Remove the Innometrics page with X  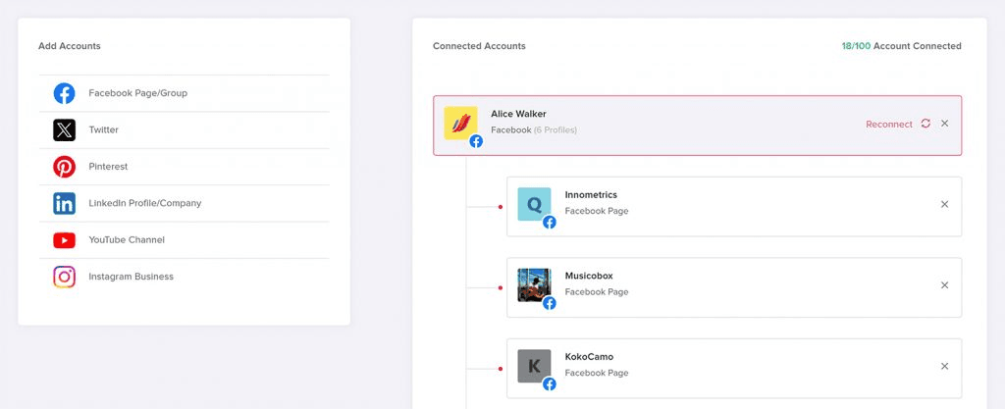pyautogui.click(x=945, y=204)
